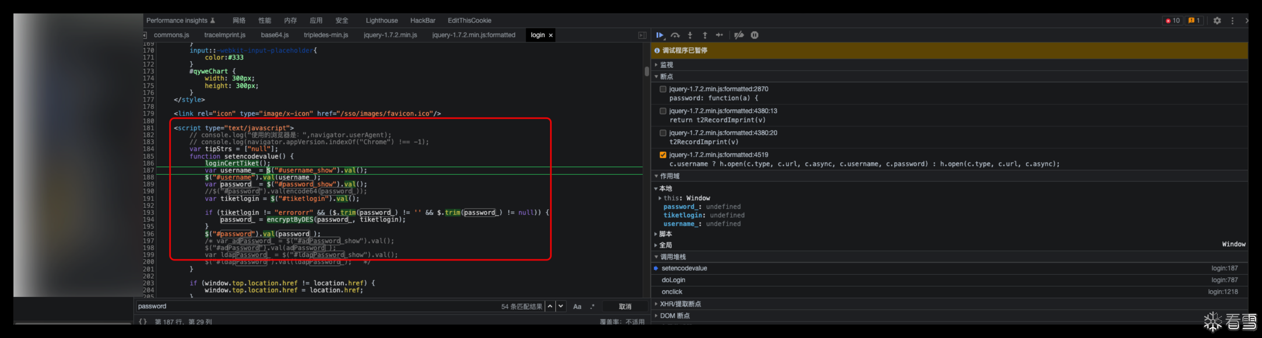This screenshot has width=1262, height=338.
Task: Click the Step debugger icon
Action: tap(719, 35)
